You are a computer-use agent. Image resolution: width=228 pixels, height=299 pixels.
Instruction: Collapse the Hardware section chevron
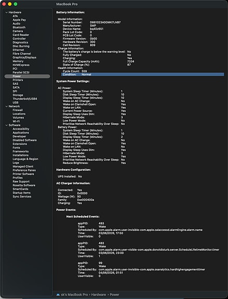(x=6, y=12)
